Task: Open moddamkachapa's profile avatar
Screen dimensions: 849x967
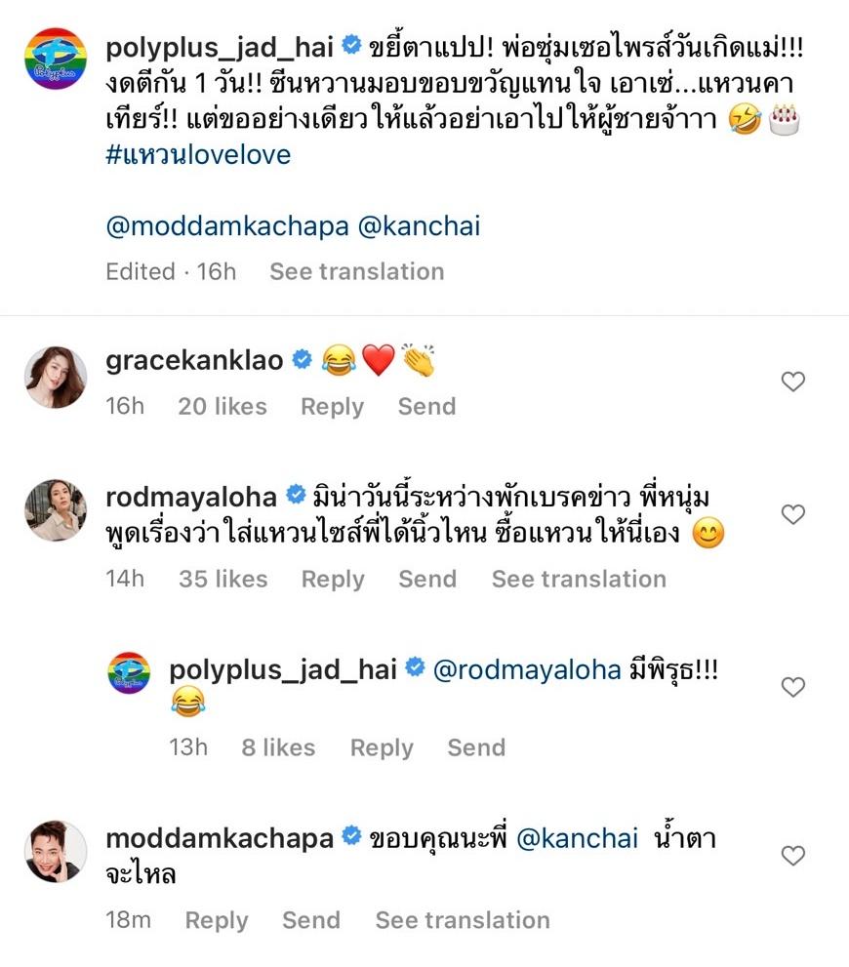Action: pyautogui.click(x=55, y=852)
